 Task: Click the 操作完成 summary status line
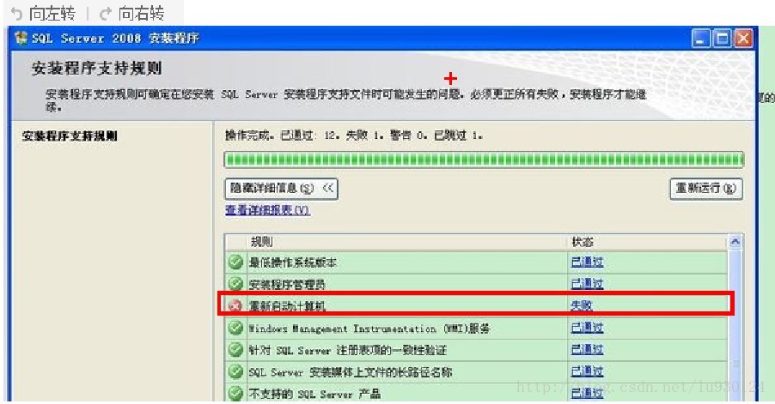tap(354, 136)
